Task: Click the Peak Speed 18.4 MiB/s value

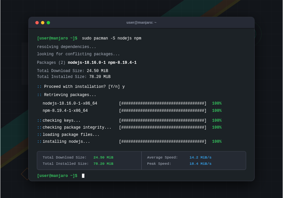Action: click(200, 164)
